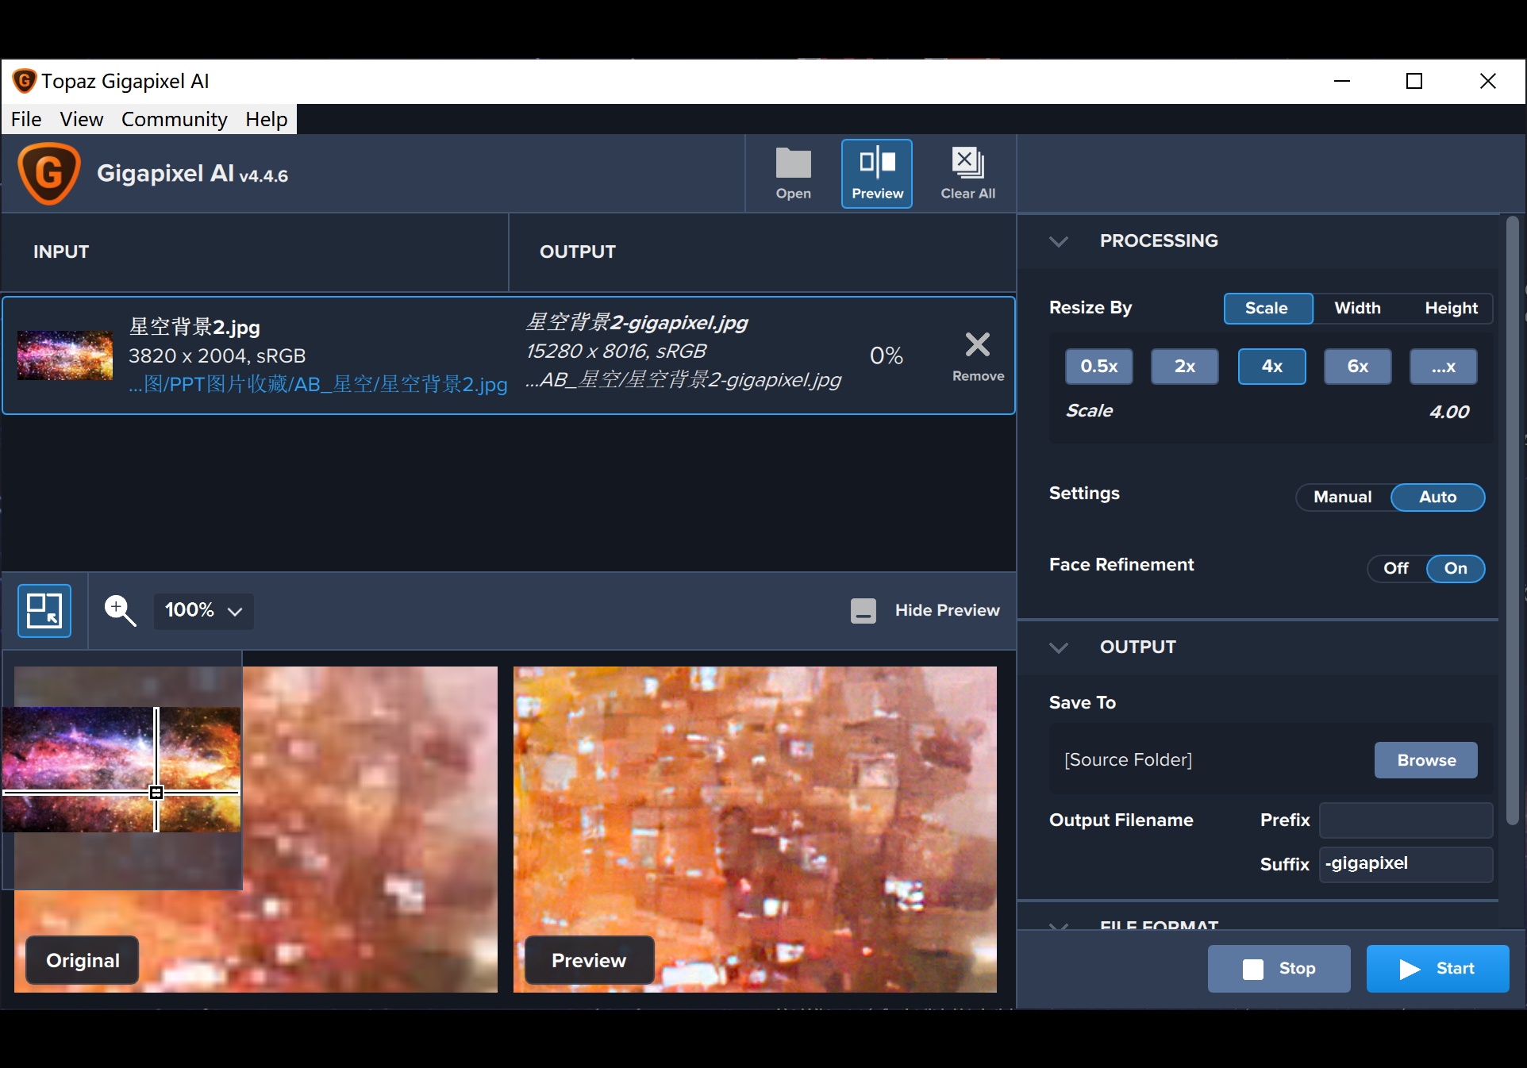Click the [Source Folder] text

[x=1128, y=760]
